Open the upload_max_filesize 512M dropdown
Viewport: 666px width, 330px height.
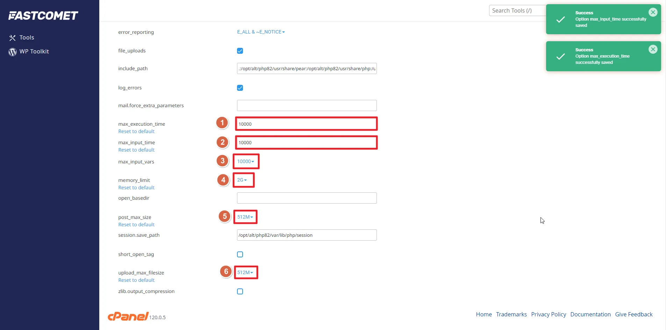[x=245, y=272]
